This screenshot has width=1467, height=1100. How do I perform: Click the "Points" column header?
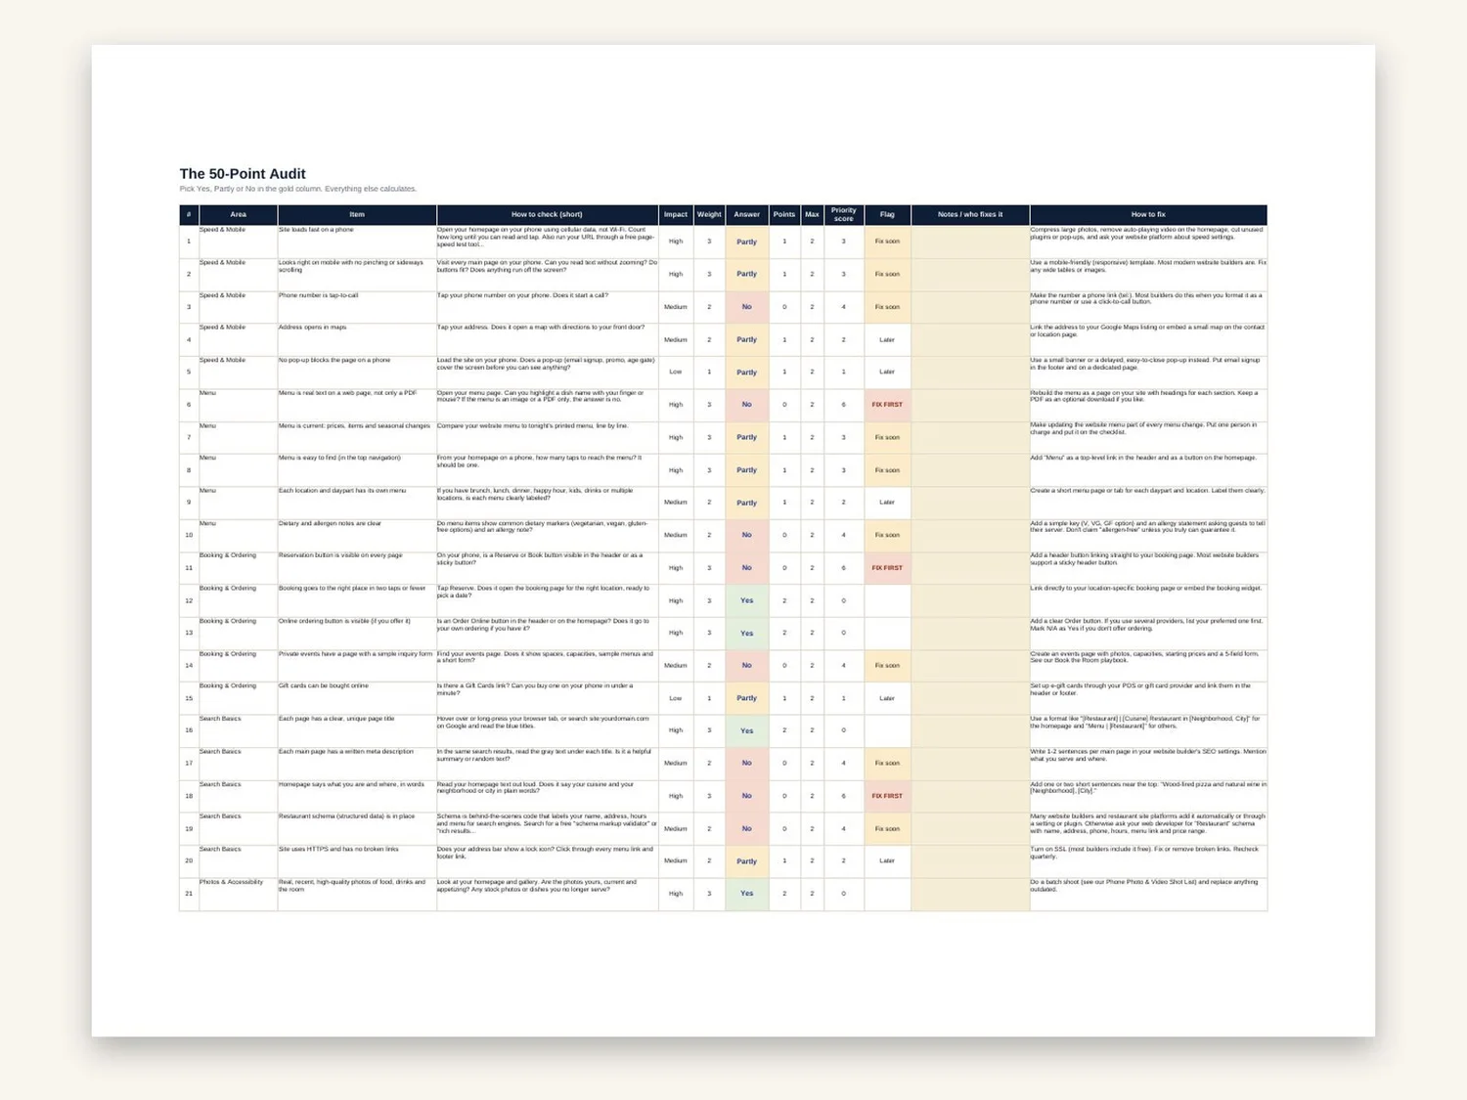[784, 214]
